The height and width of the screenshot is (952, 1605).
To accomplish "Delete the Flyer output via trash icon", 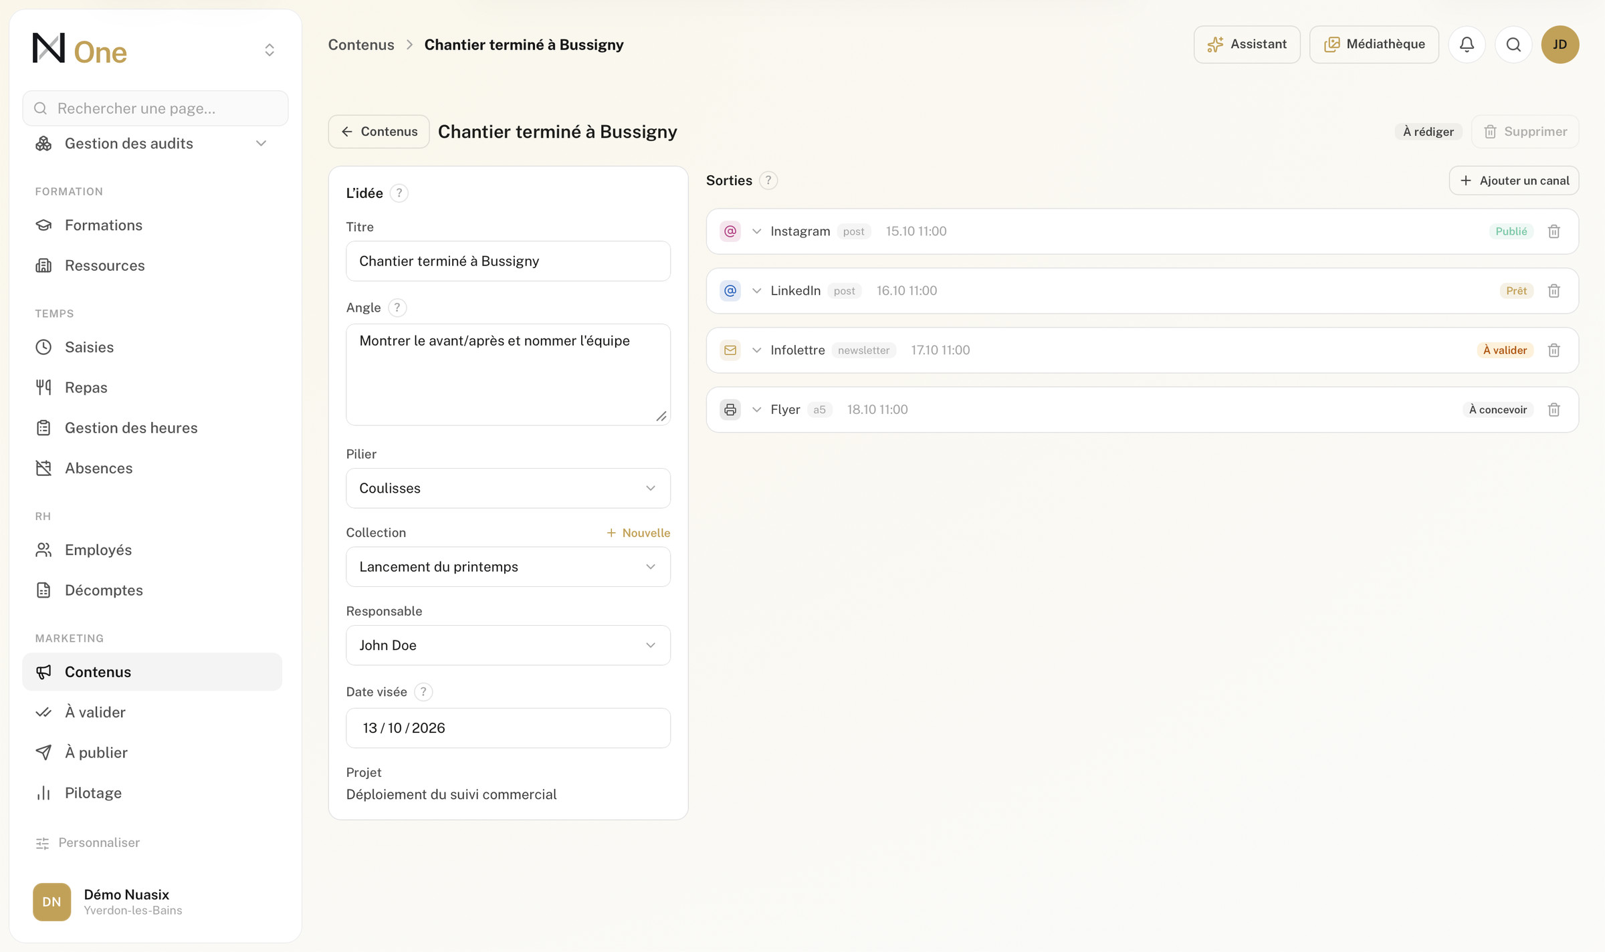I will click(1554, 410).
